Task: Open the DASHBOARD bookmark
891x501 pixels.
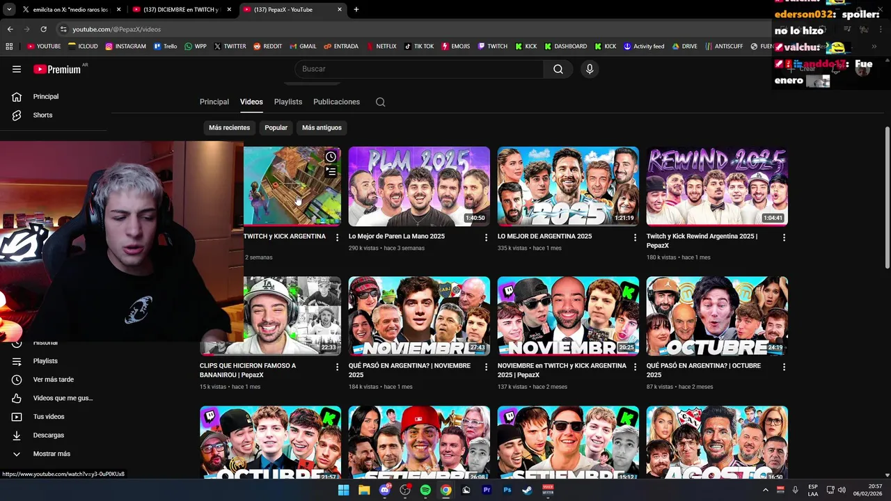Action: point(566,47)
